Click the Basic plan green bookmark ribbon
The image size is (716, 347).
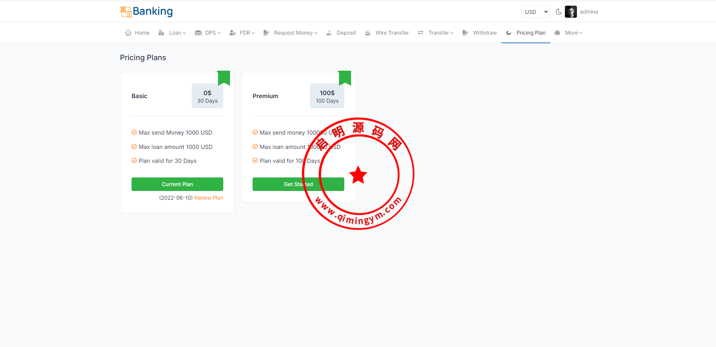click(224, 77)
